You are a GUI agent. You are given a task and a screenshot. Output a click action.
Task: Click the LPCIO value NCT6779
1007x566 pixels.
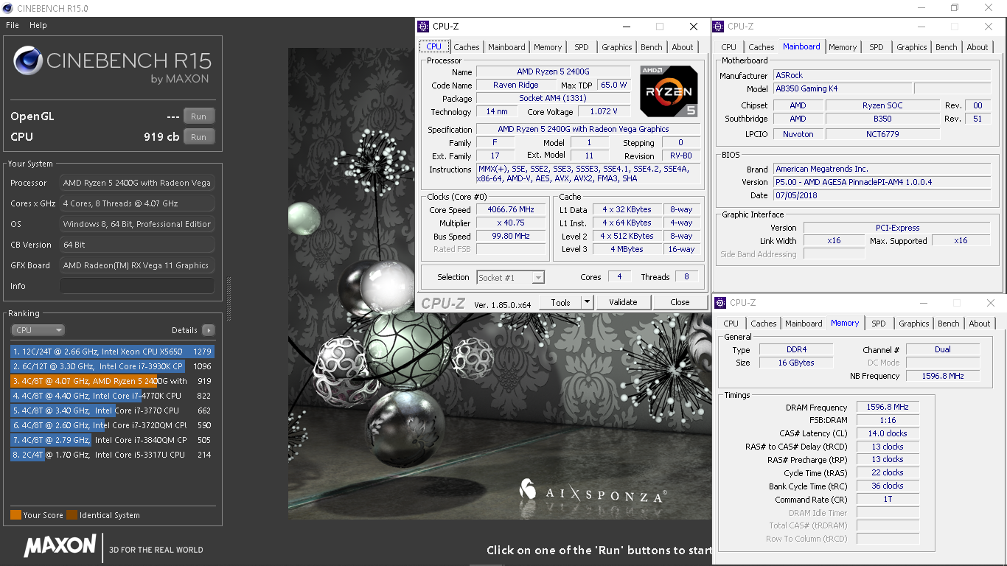pos(882,134)
